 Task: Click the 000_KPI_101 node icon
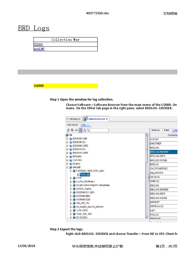coord(74,203)
